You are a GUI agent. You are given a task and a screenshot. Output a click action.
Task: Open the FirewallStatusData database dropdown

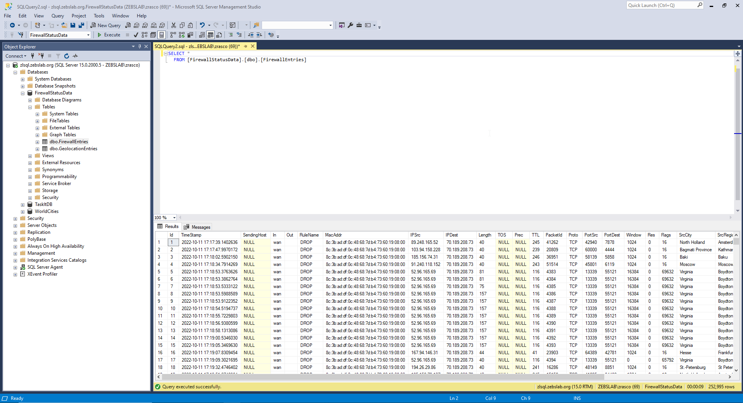(x=88, y=35)
